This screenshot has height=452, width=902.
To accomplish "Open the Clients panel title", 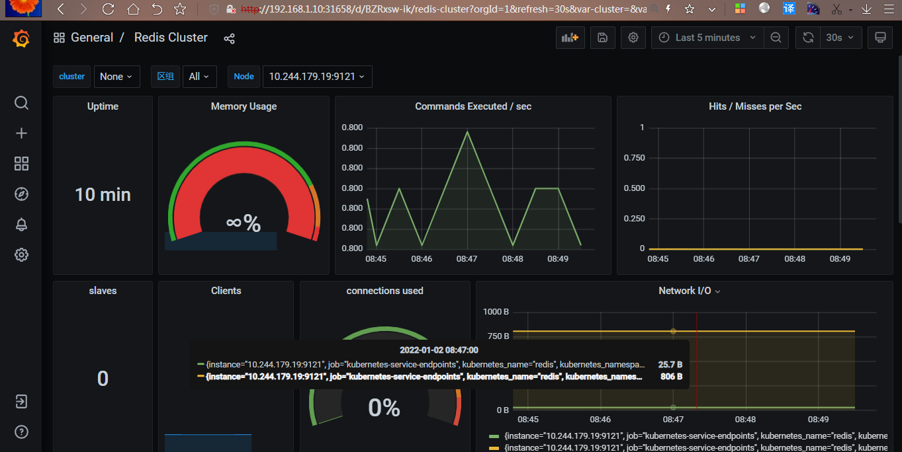I will pos(226,291).
